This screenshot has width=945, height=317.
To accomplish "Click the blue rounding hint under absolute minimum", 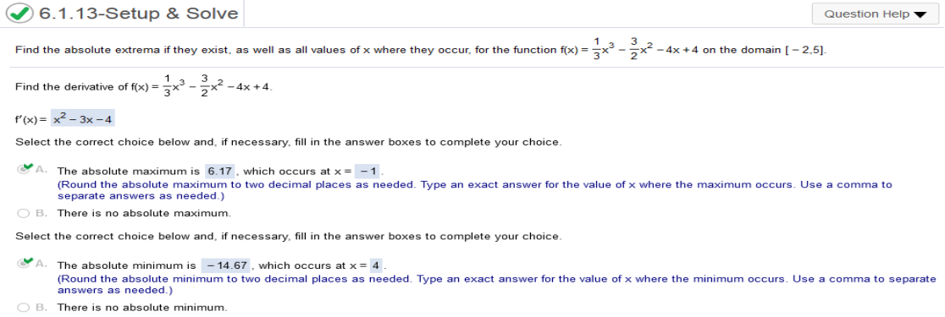I will click(496, 284).
